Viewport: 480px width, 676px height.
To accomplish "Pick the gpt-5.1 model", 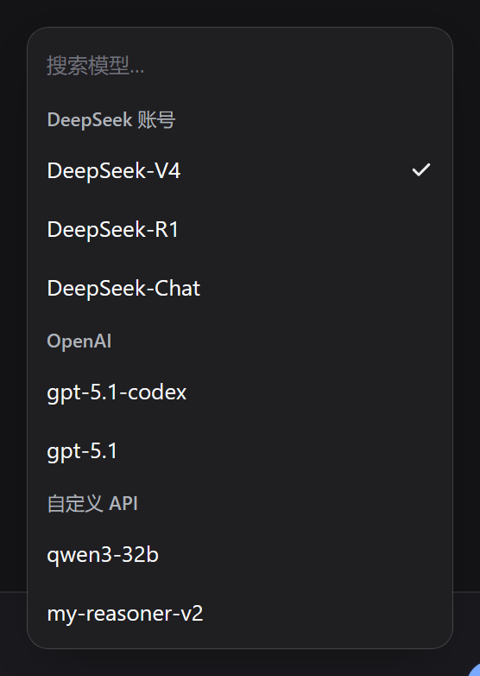I will [240, 451].
